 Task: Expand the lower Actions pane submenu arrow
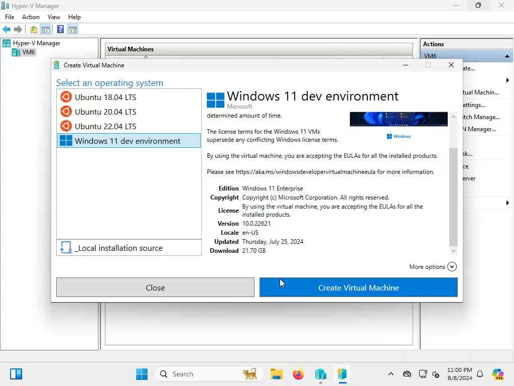507,203
